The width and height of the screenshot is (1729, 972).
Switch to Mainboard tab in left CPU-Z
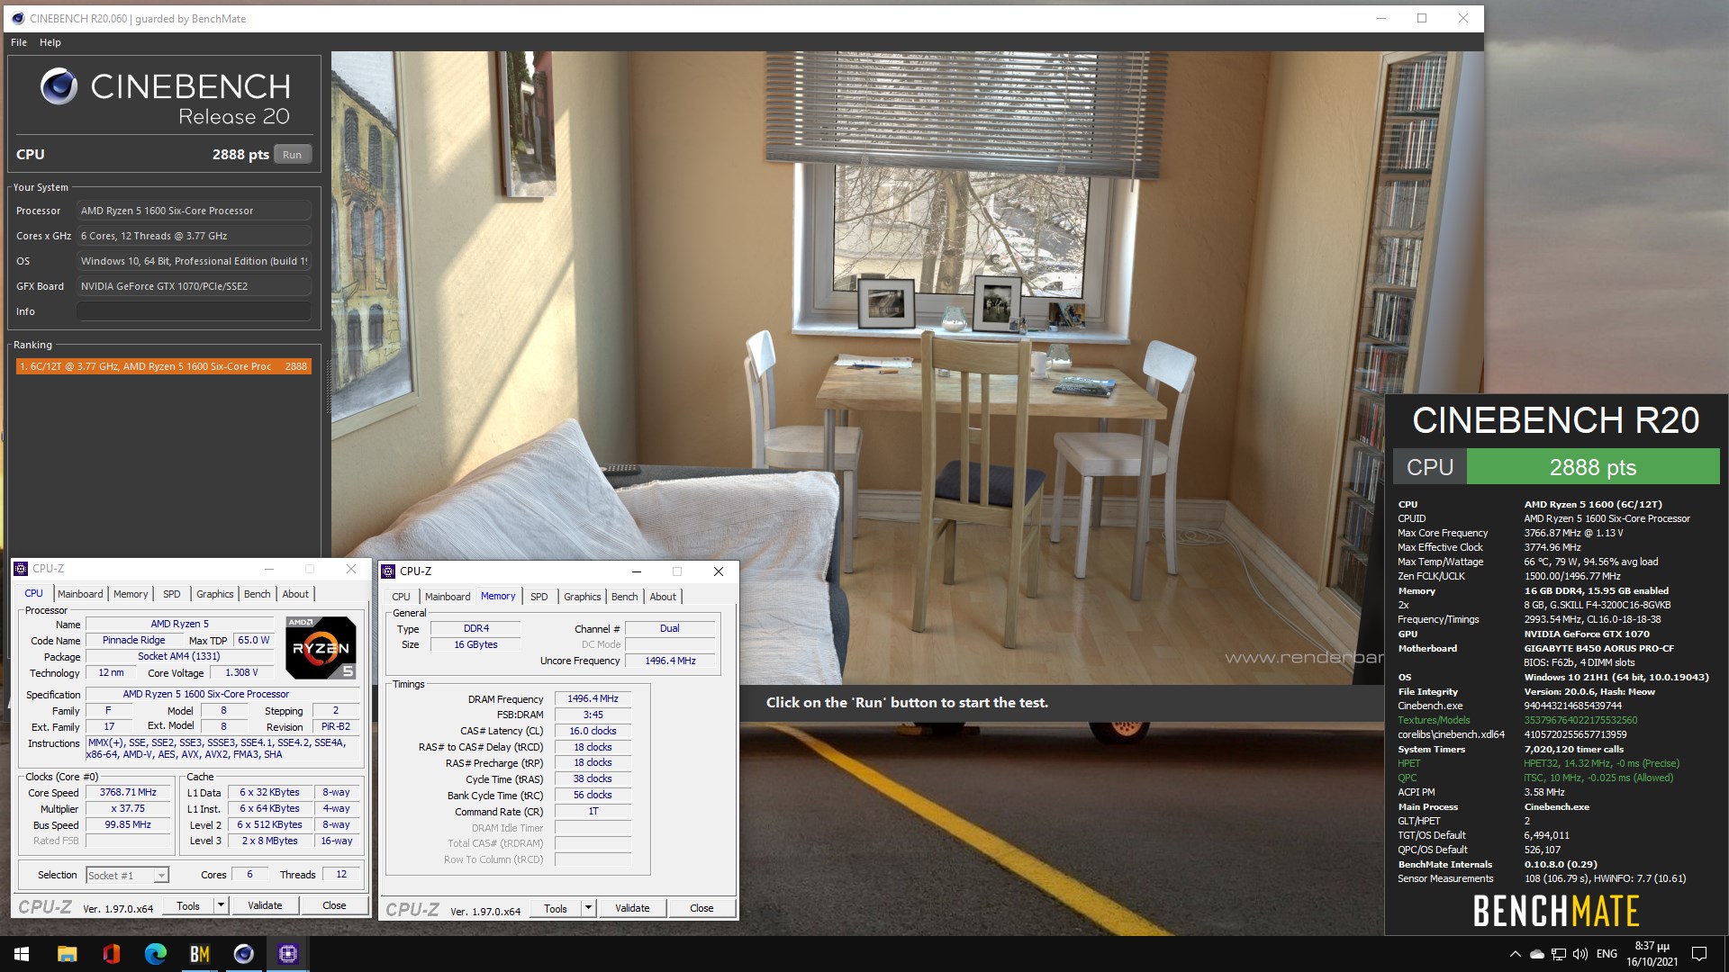tap(80, 594)
